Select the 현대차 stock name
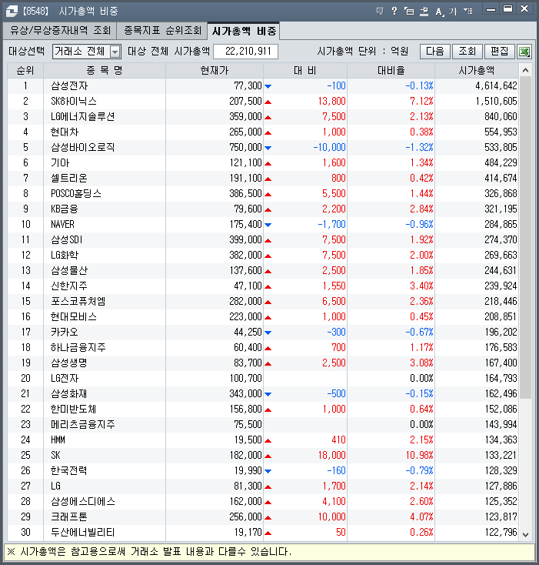Image resolution: width=539 pixels, height=565 pixels. click(x=65, y=132)
